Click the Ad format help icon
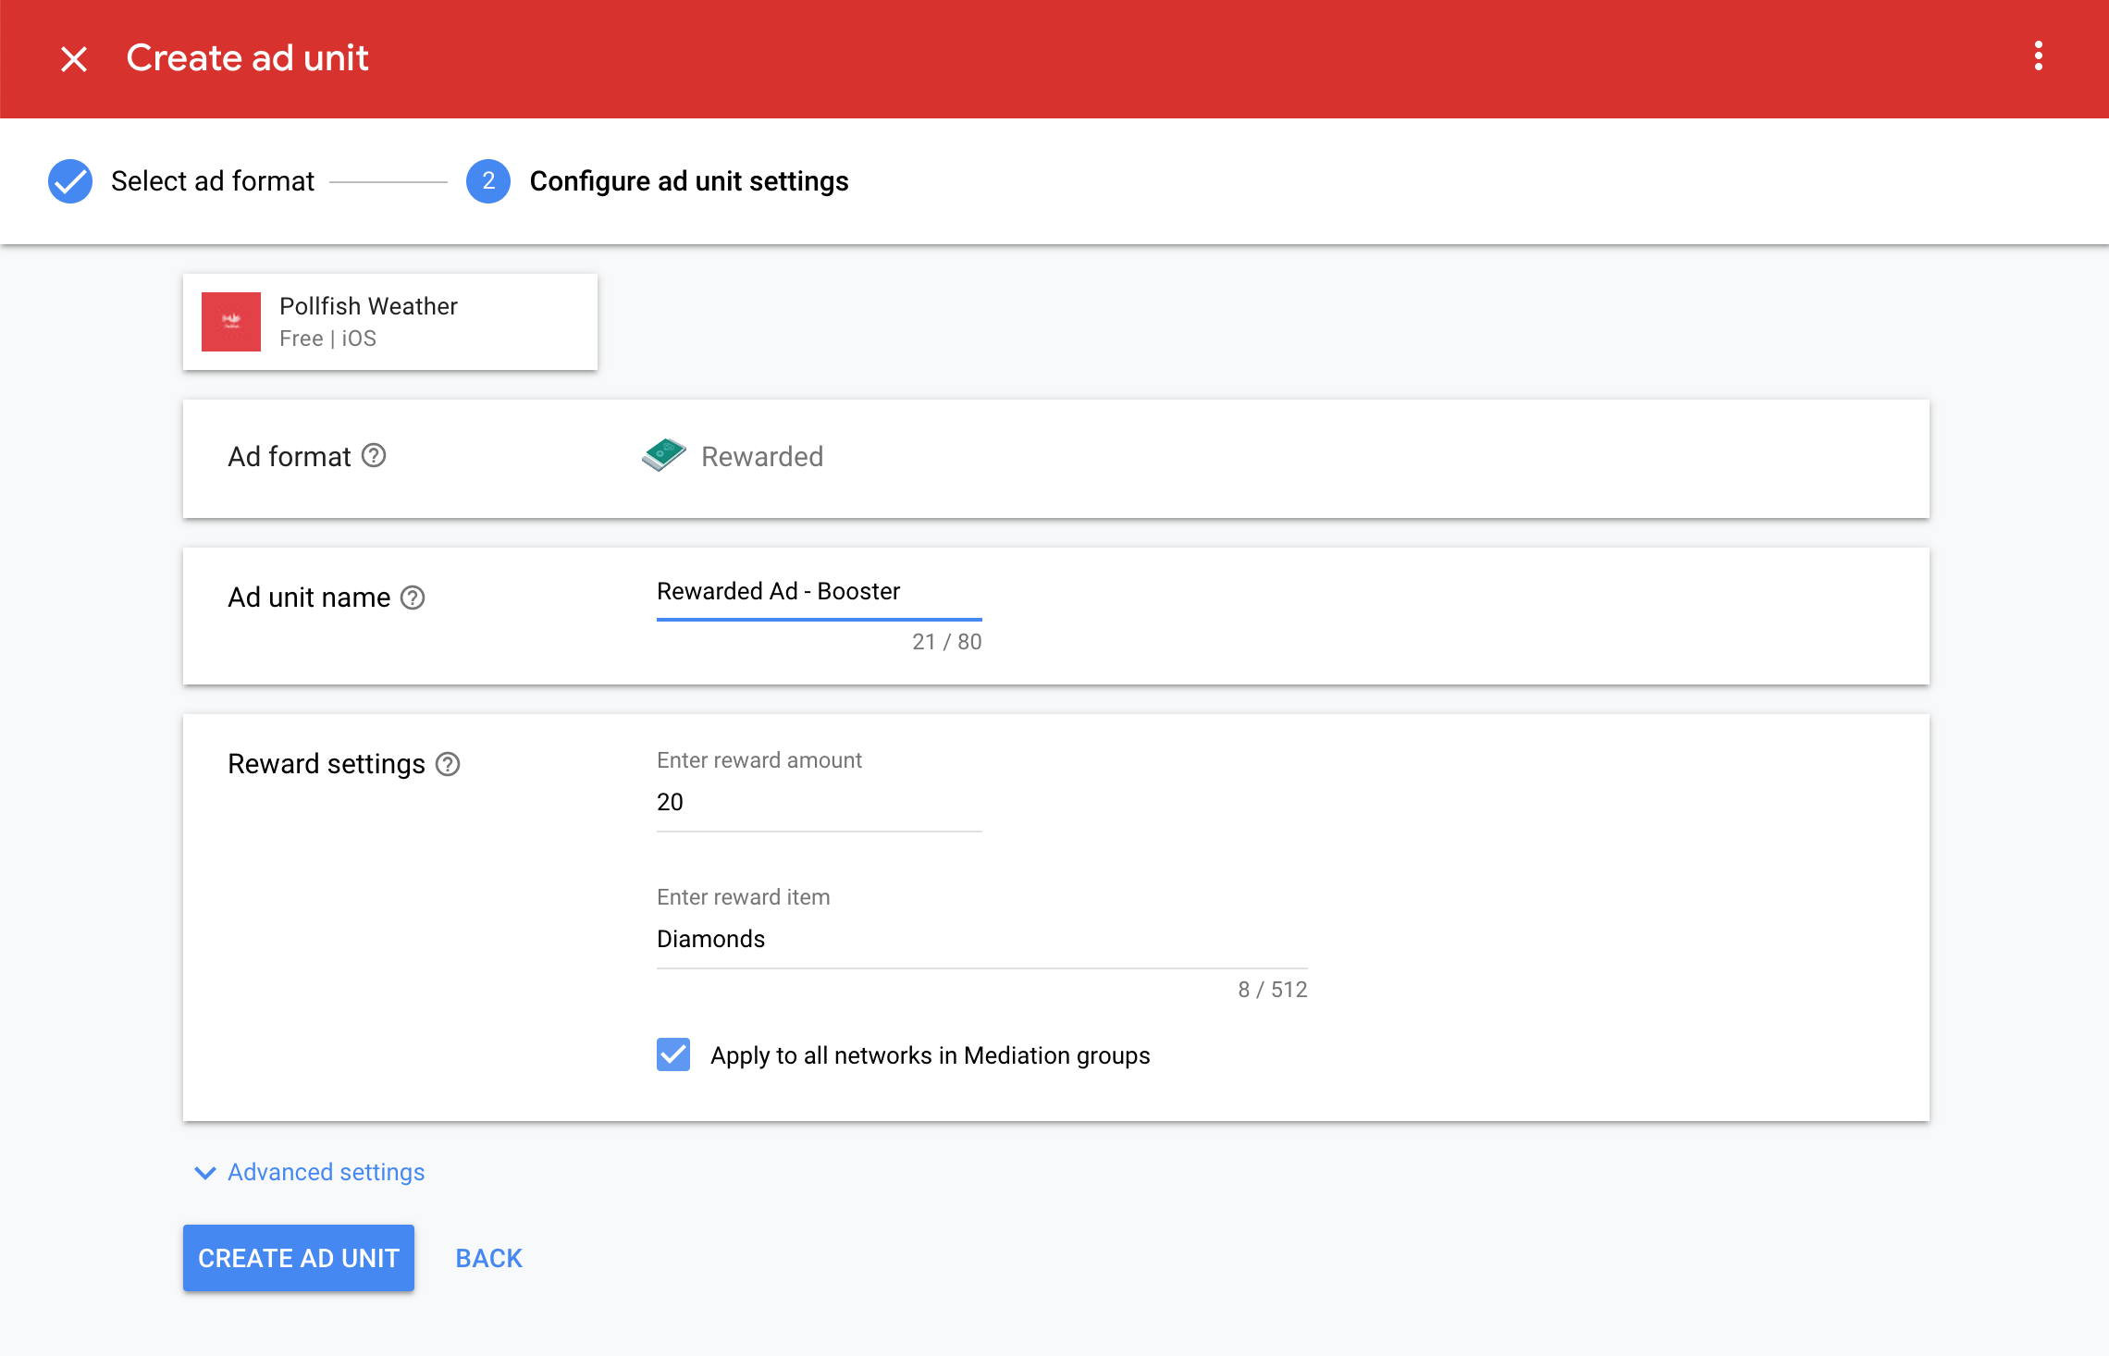Viewport: 2109px width, 1356px height. click(374, 456)
